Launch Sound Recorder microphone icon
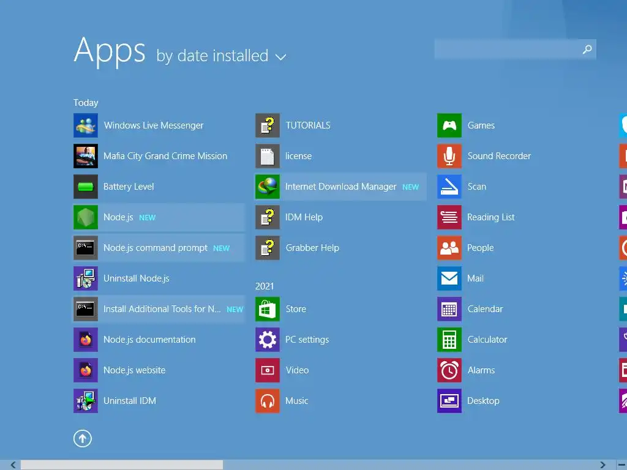Image resolution: width=627 pixels, height=470 pixels. point(449,156)
